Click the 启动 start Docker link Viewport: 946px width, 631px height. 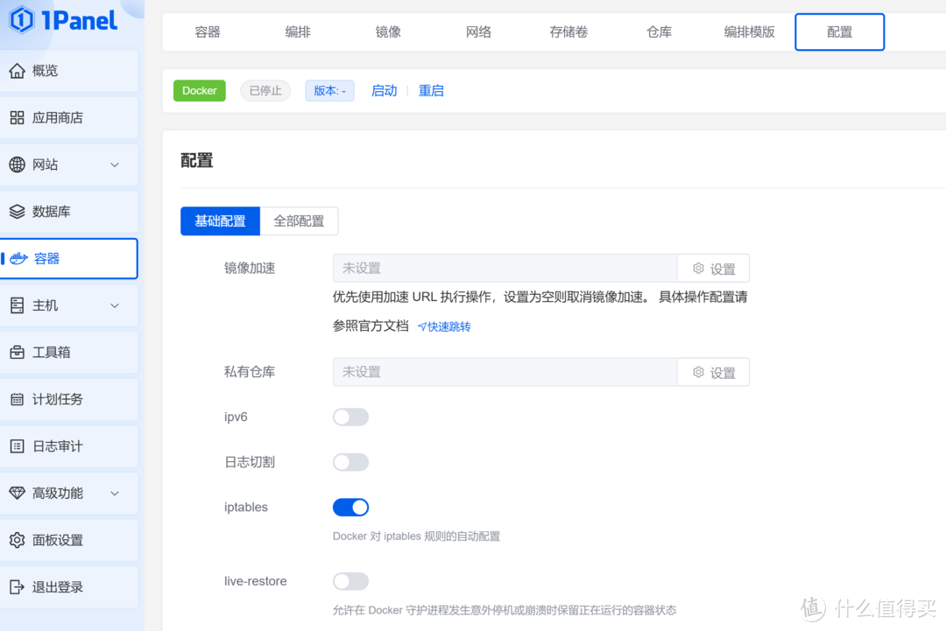(384, 91)
